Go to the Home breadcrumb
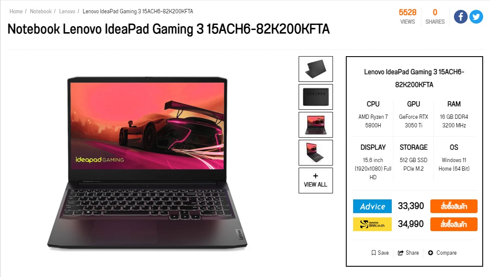490x277 pixels. [x=16, y=11]
